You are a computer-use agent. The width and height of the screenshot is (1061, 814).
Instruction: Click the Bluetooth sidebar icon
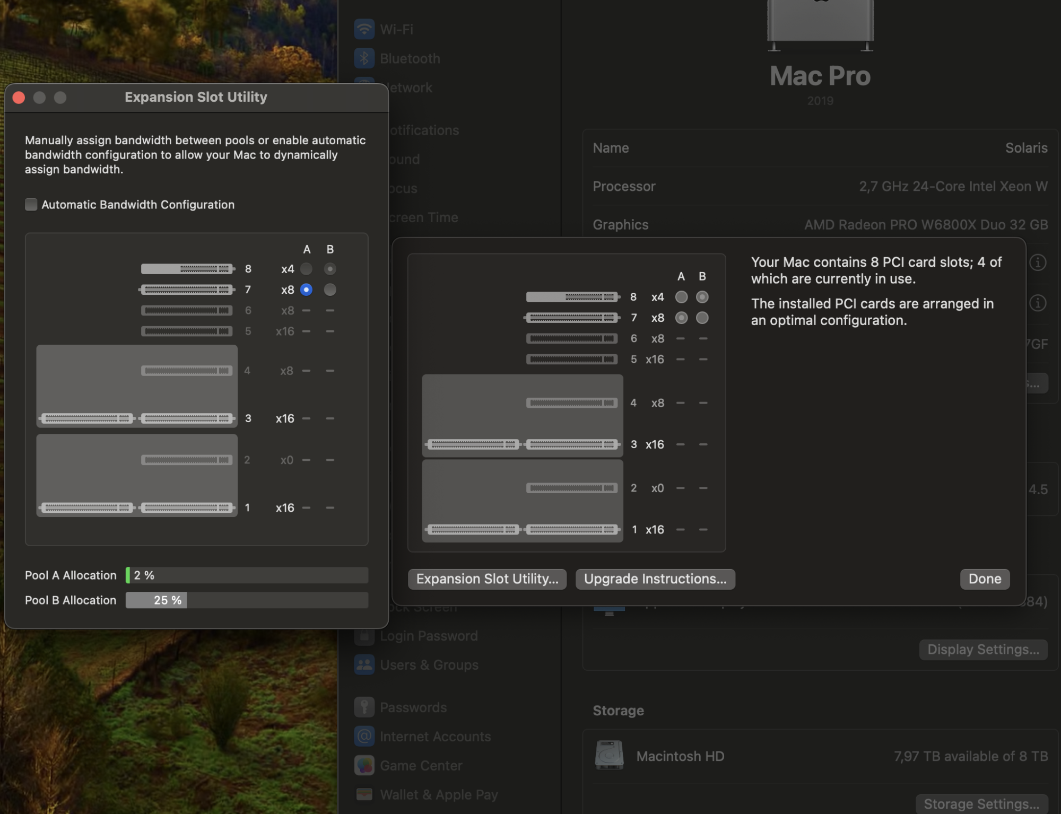364,58
